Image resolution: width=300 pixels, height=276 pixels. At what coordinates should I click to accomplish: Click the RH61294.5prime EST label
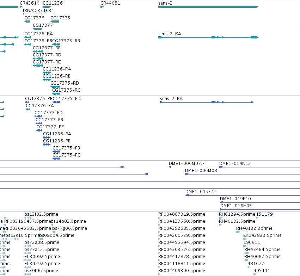pyautogui.click(x=237, y=214)
